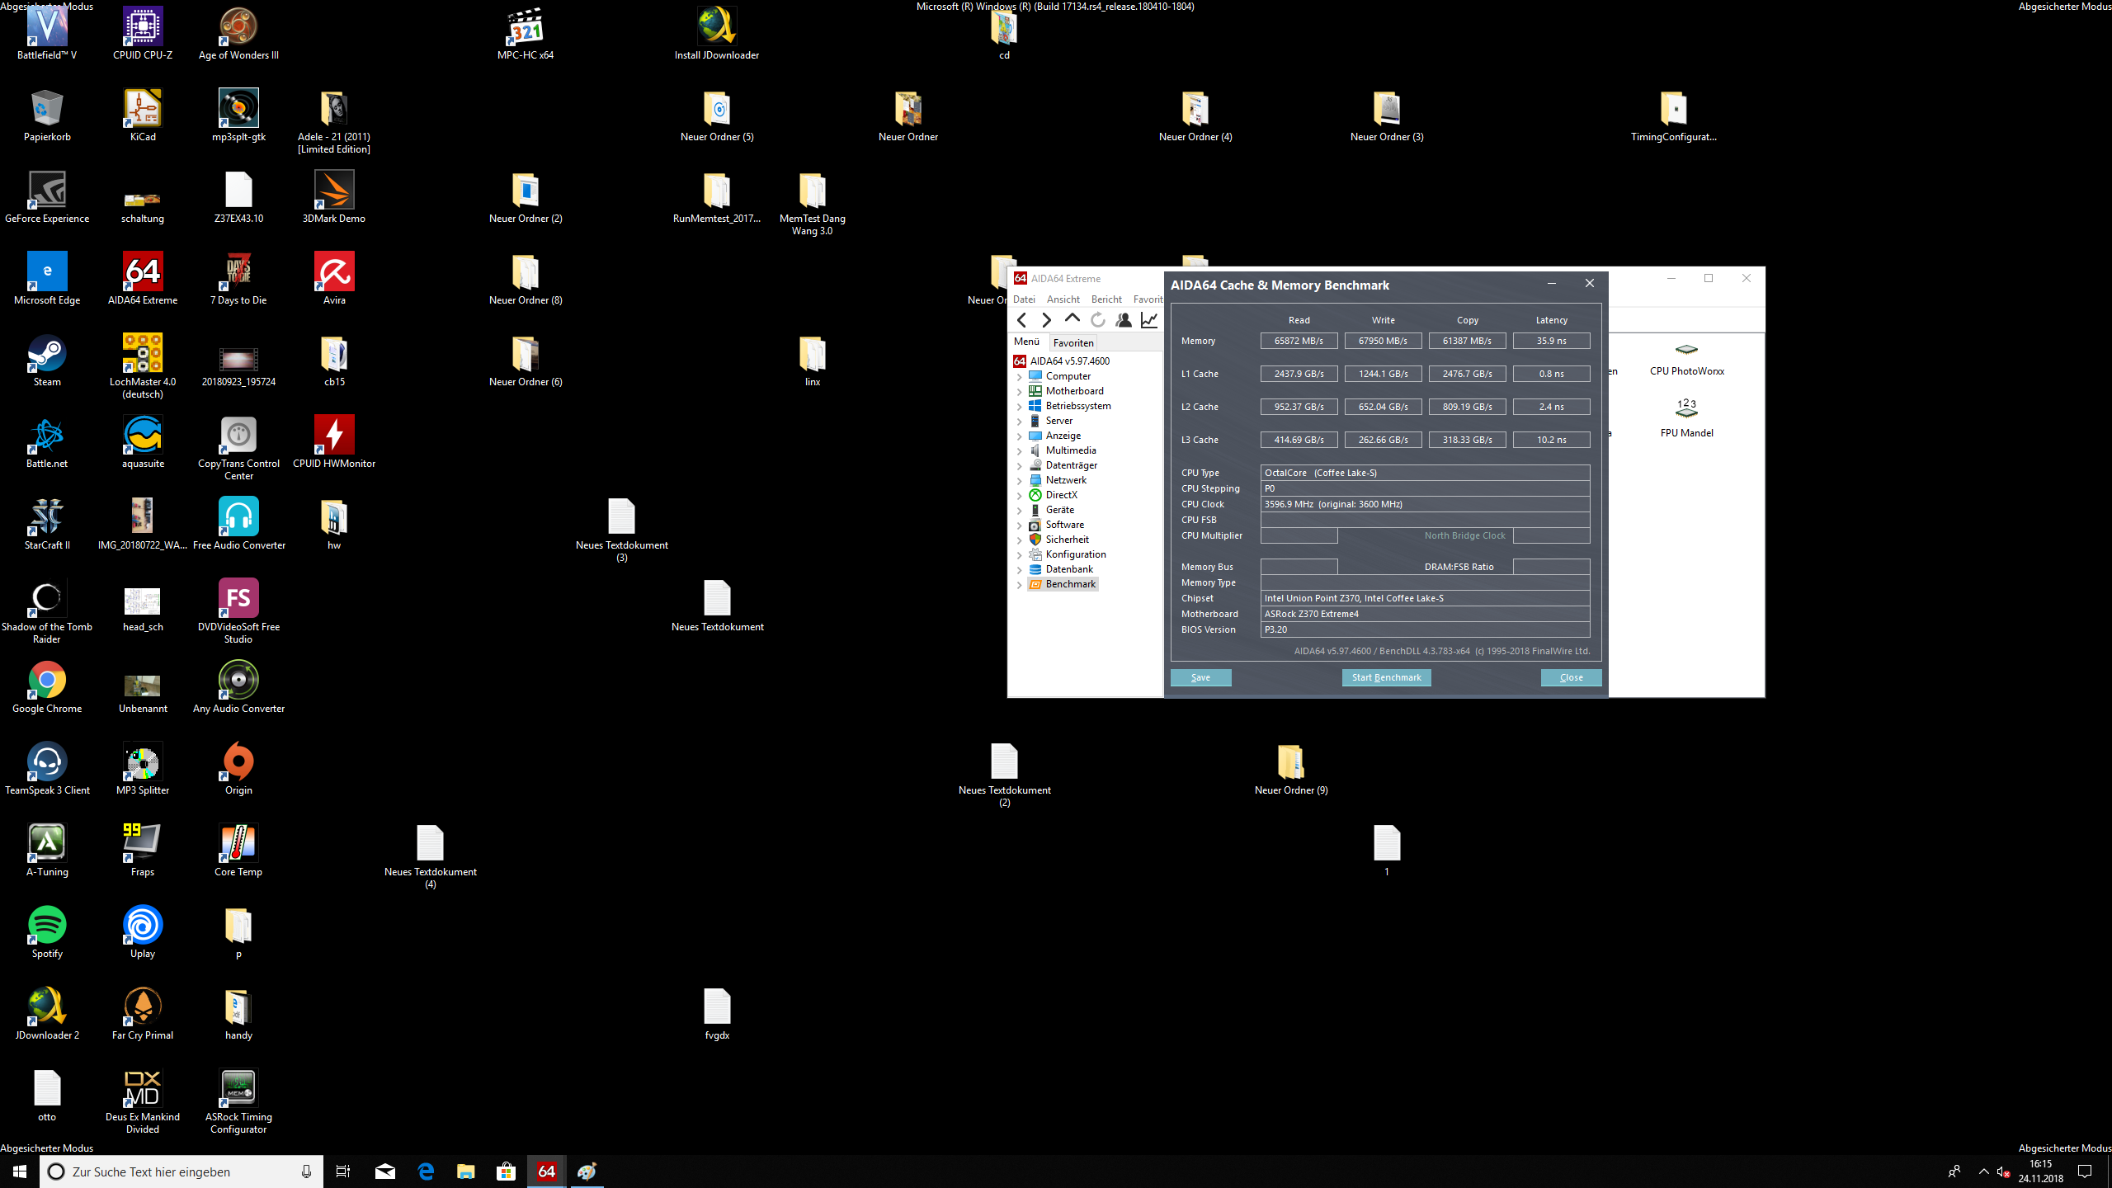Open the Windows Start menu
This screenshot has width=2112, height=1188.
click(x=20, y=1171)
